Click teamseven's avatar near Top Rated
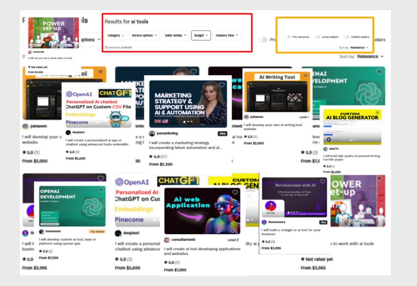Viewport: 417px width, 286px height. coord(41,231)
